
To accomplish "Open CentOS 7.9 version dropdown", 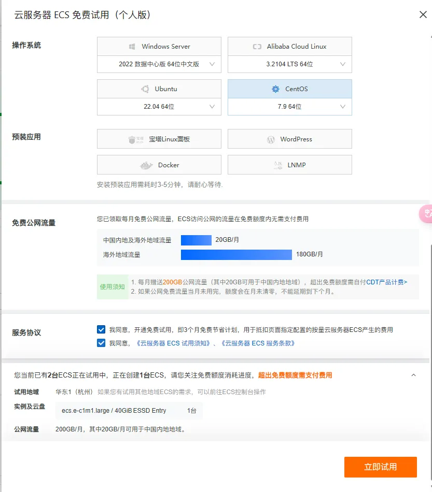I will [290, 107].
